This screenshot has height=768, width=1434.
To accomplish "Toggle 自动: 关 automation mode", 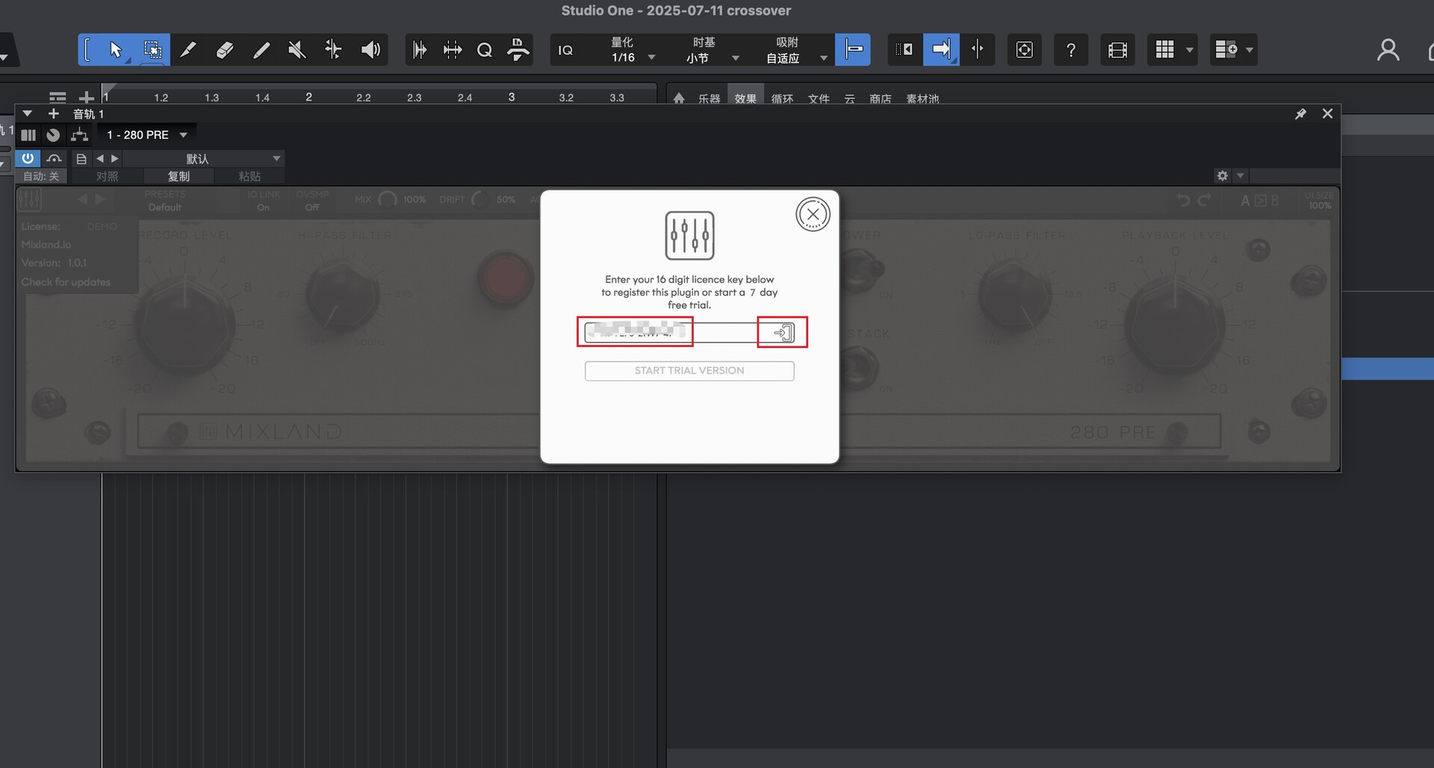I will pos(41,177).
